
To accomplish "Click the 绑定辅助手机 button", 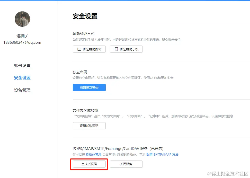I will pos(126,49).
